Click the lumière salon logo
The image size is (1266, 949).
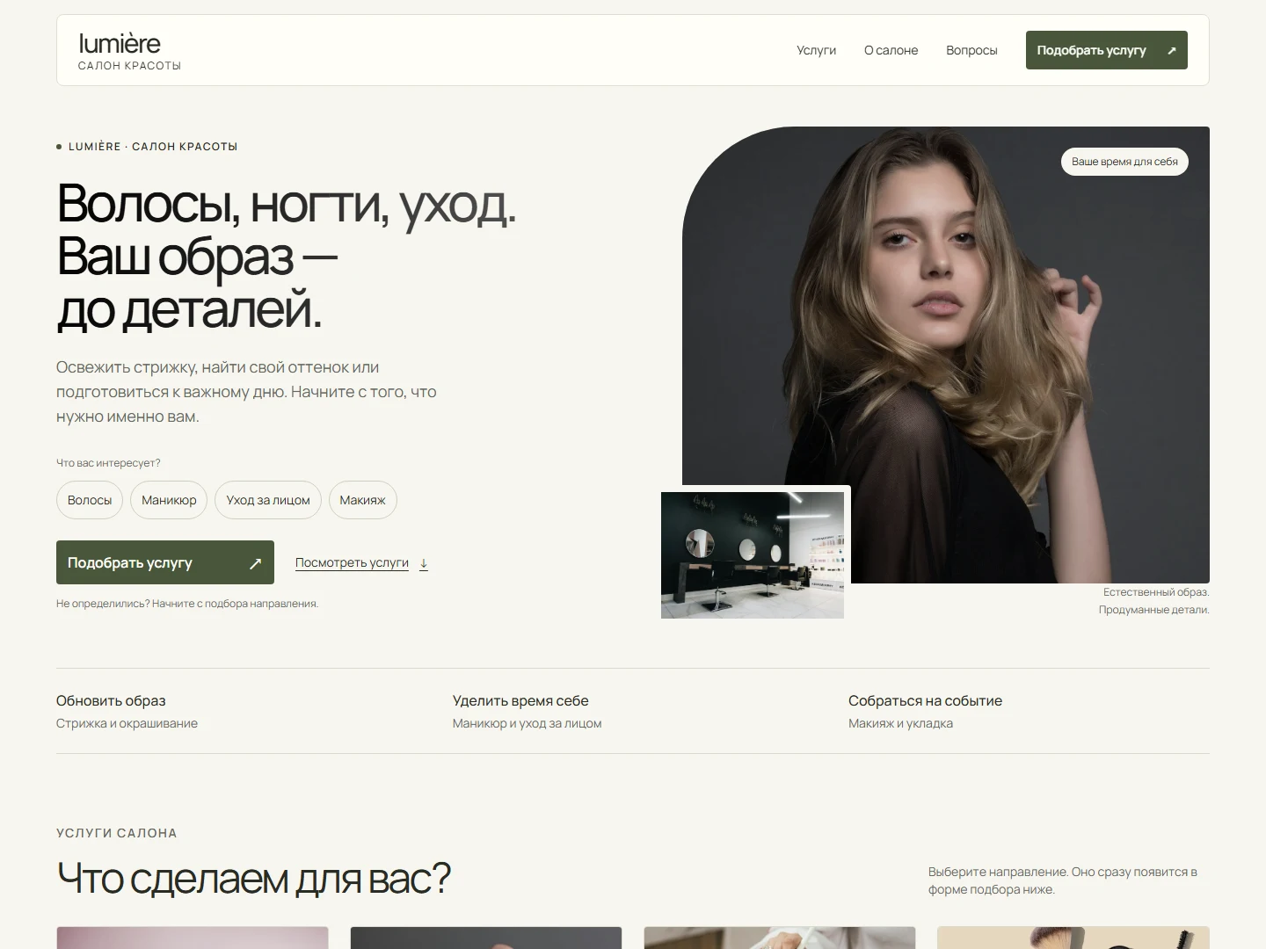click(x=129, y=51)
